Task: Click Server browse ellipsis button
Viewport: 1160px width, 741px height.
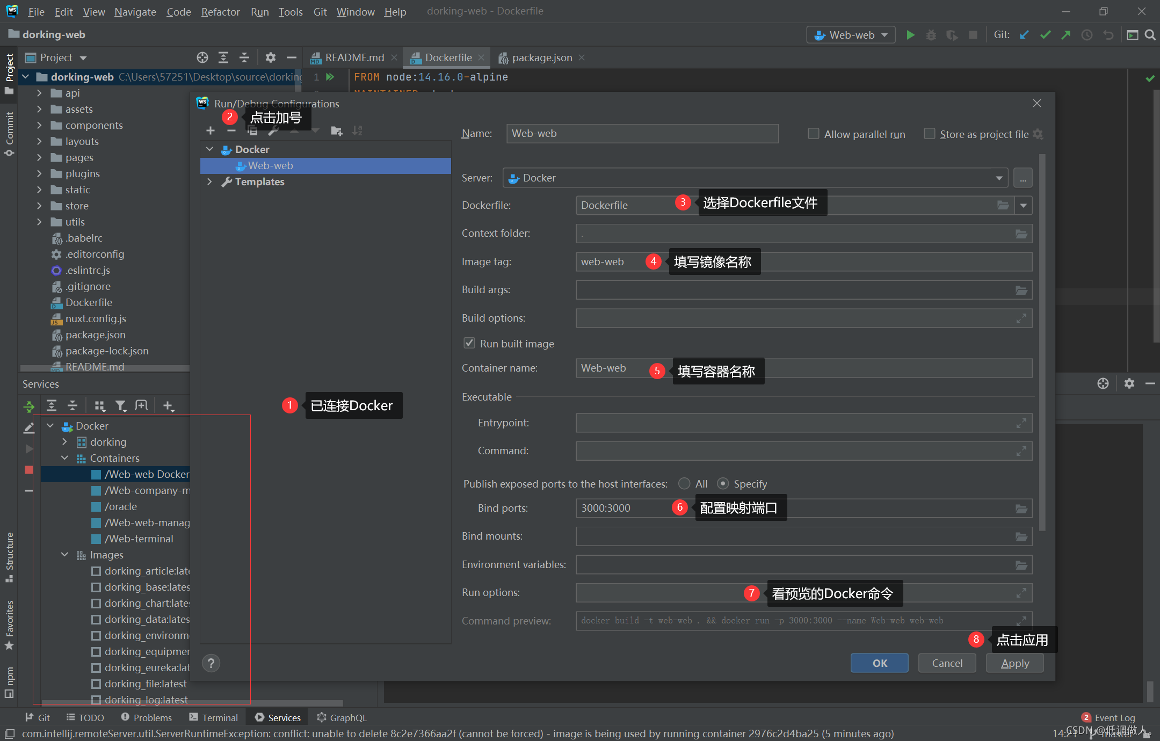Action: pos(1023,178)
